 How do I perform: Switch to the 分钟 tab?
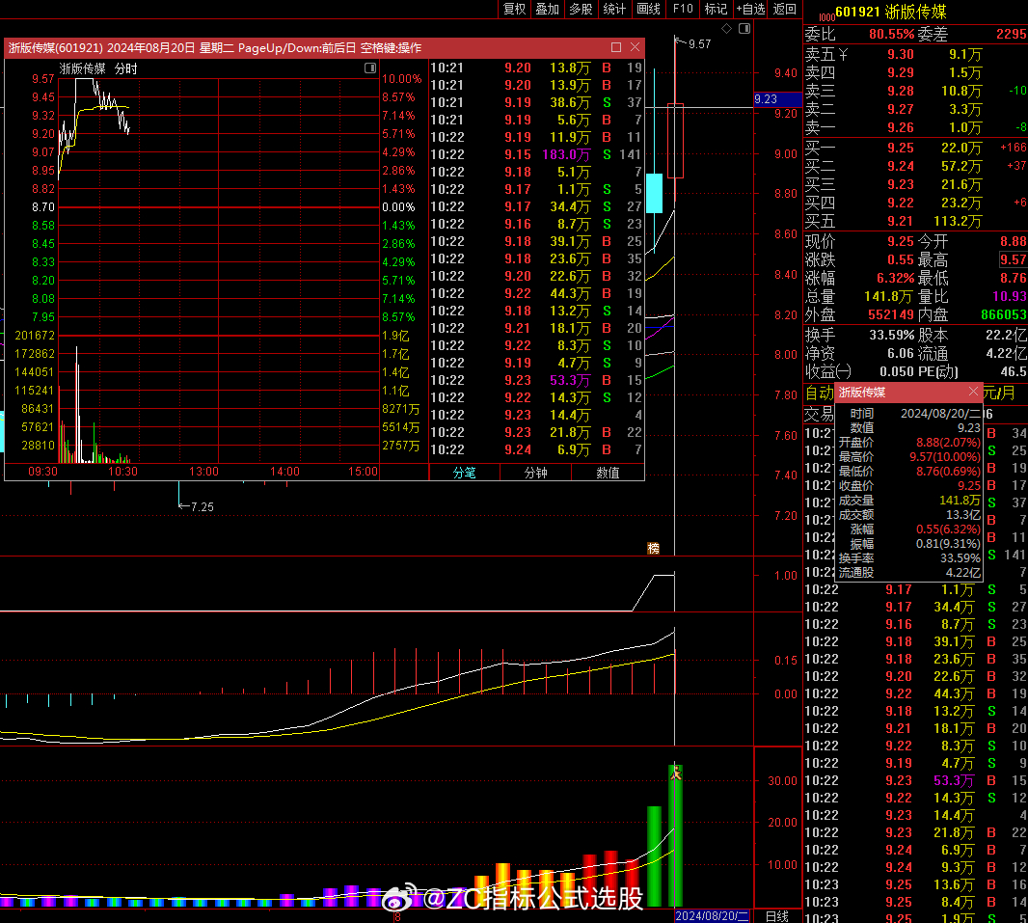coord(536,473)
